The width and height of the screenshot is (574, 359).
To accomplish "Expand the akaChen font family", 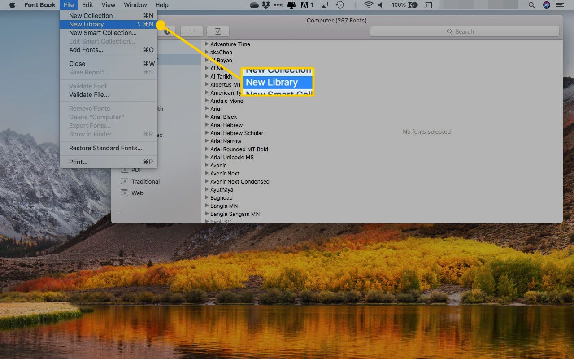I will 207,52.
